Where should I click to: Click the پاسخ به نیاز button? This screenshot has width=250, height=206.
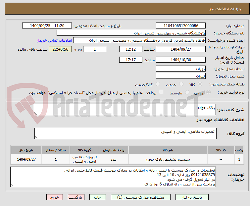192,197
